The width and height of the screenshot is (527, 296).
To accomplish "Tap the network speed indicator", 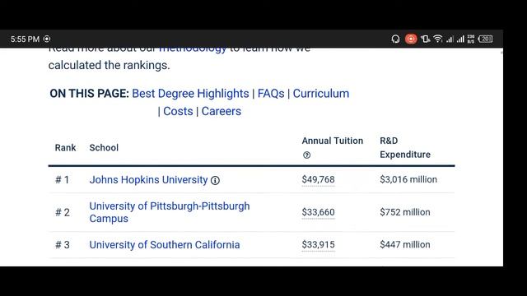I will pos(471,39).
